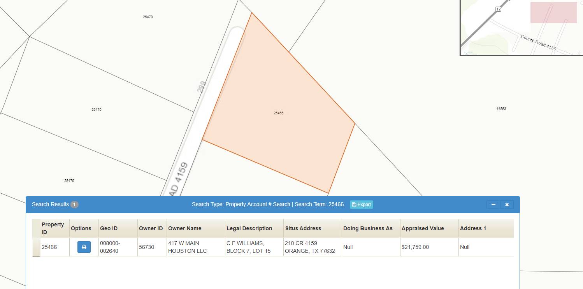The image size is (583, 289).
Task: Export the search results
Action: [361, 205]
